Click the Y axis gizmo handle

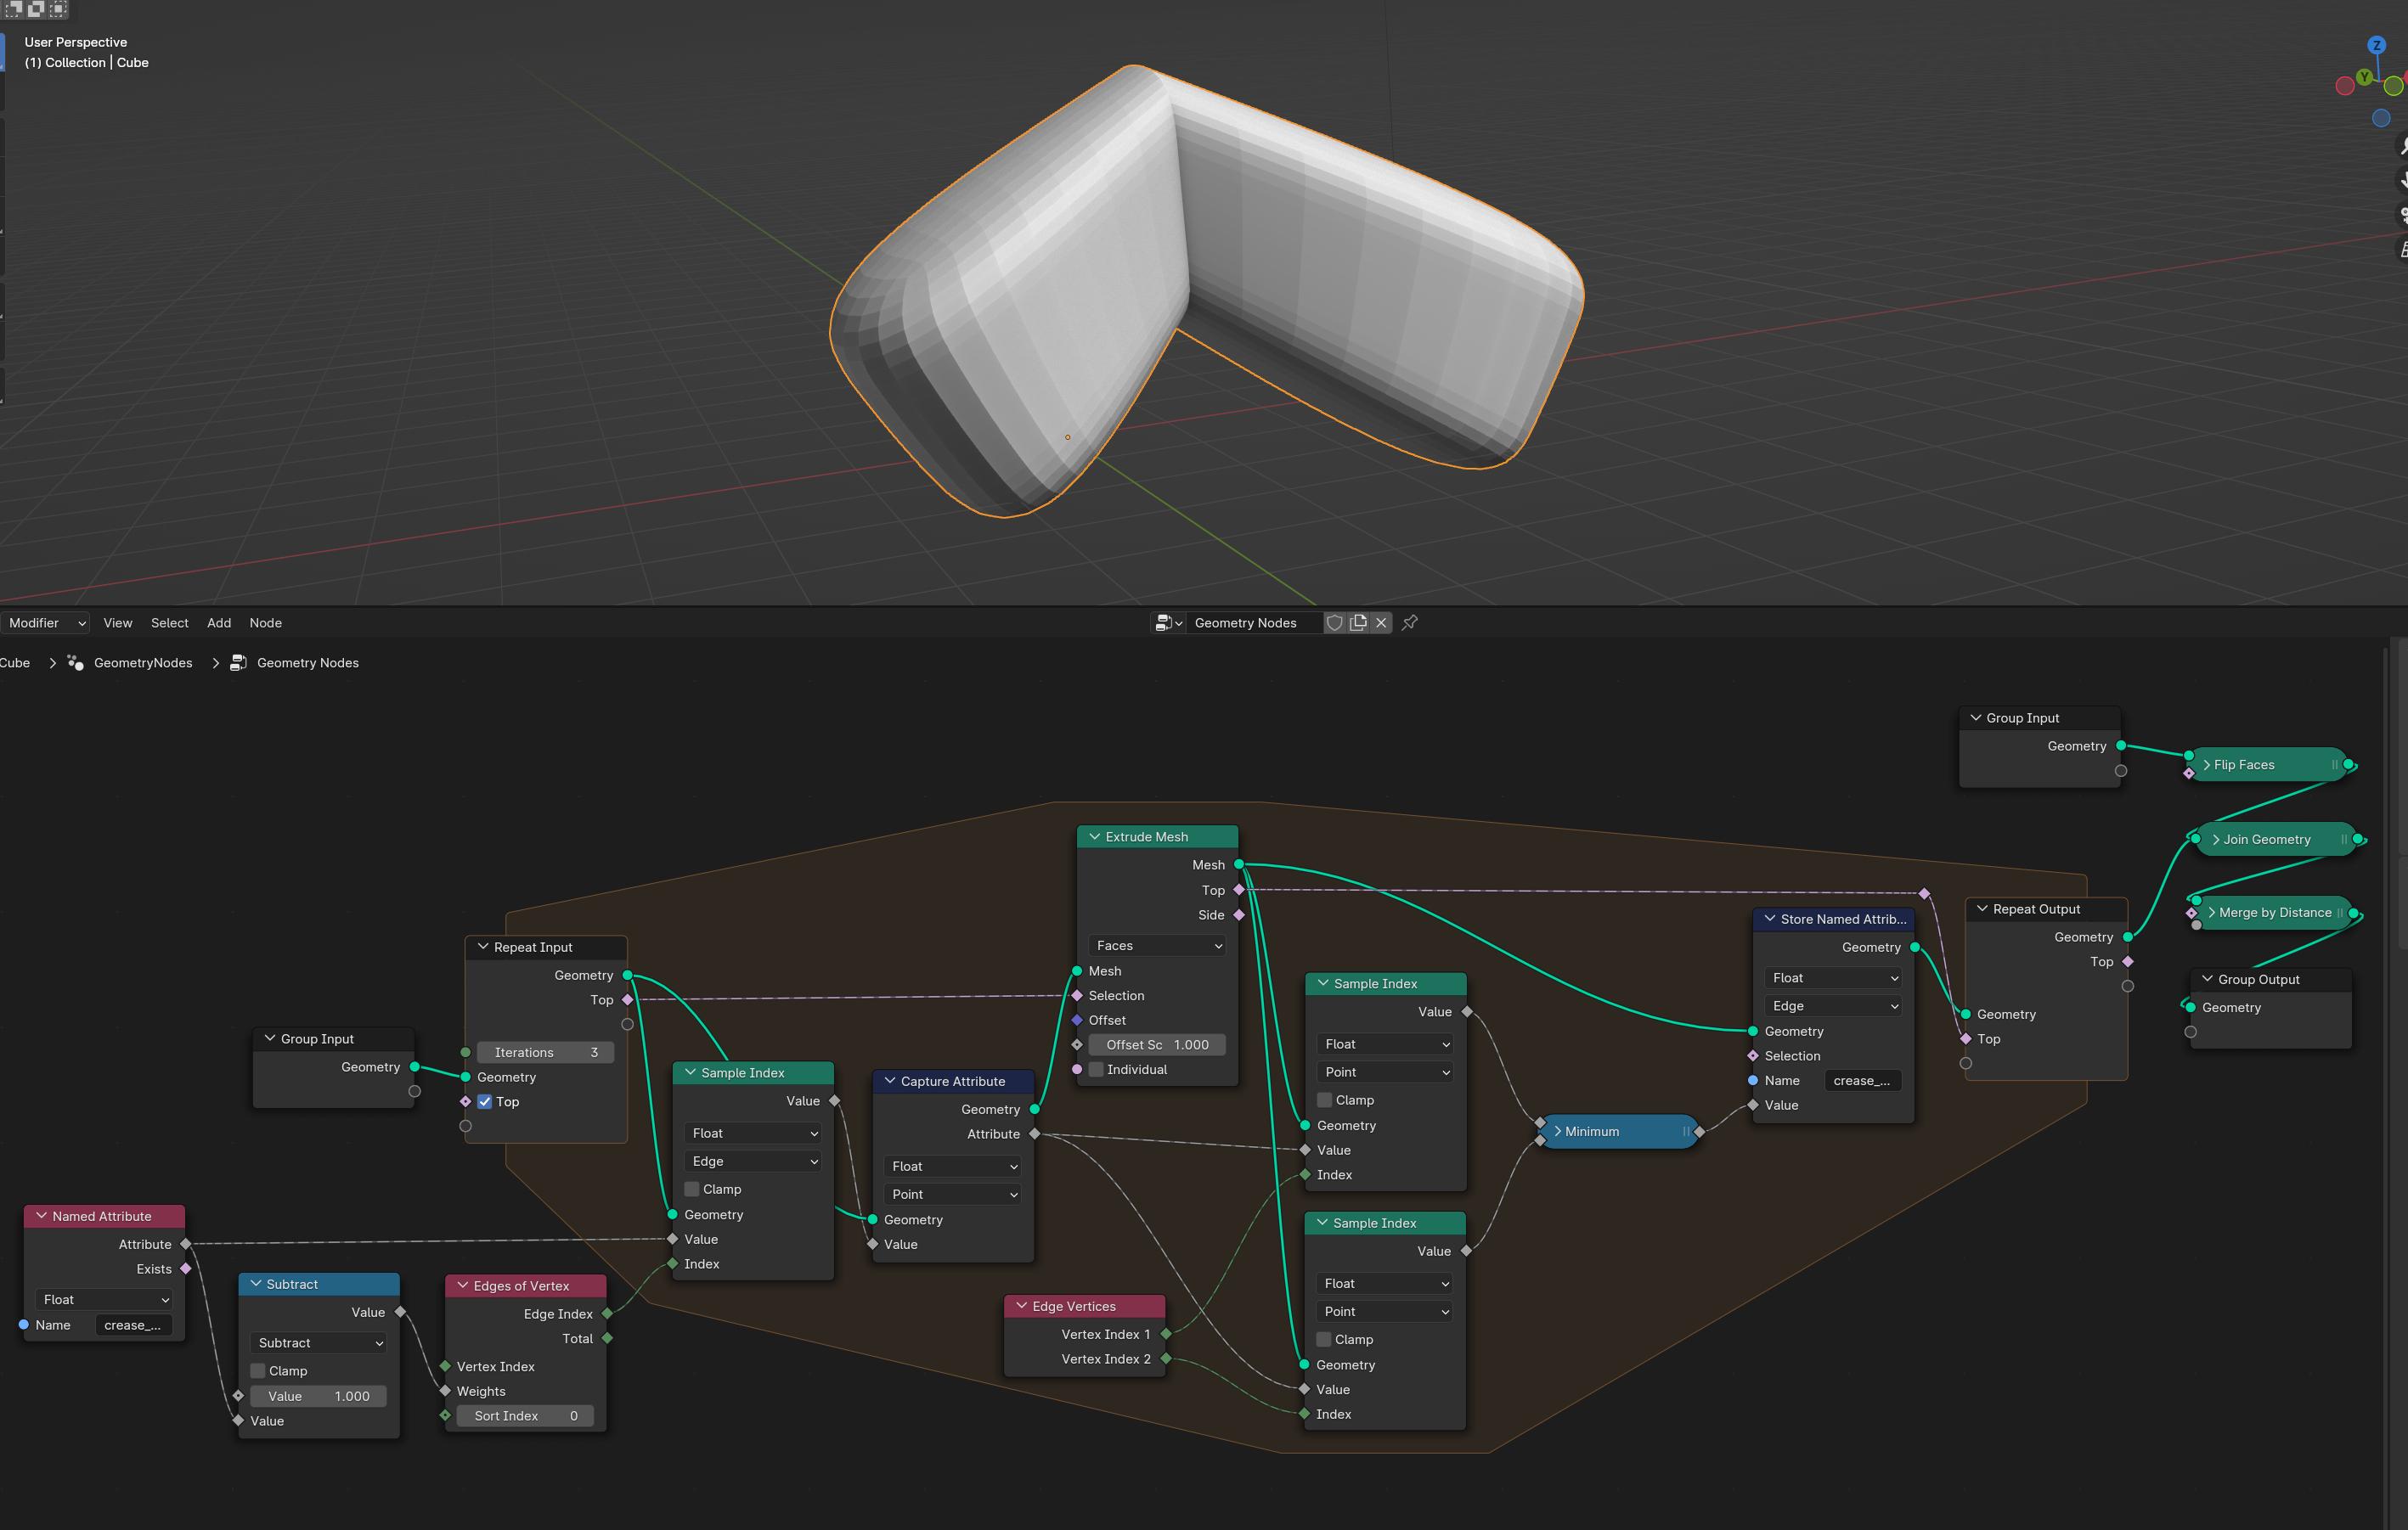point(2364,77)
